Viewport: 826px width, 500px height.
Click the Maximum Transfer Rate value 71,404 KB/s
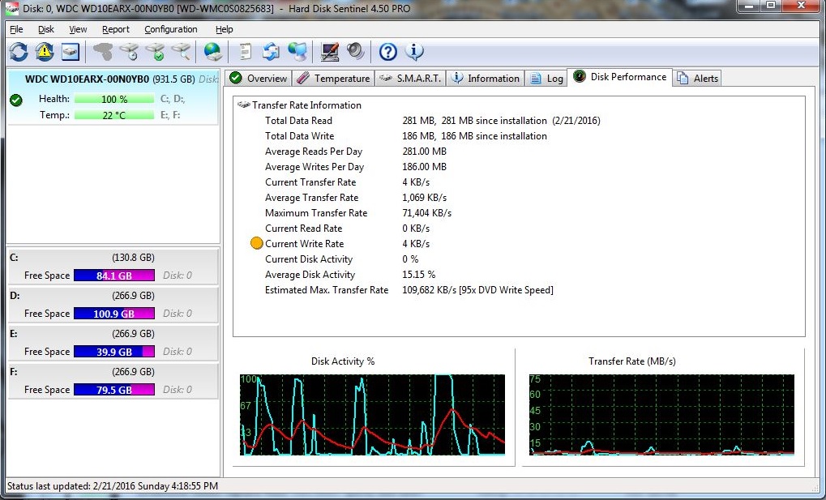pos(427,213)
